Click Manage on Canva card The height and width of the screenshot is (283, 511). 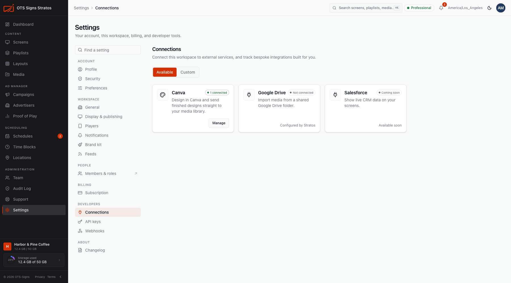coord(219,123)
